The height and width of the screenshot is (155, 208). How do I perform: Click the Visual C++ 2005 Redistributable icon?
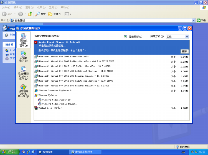tap(36, 57)
